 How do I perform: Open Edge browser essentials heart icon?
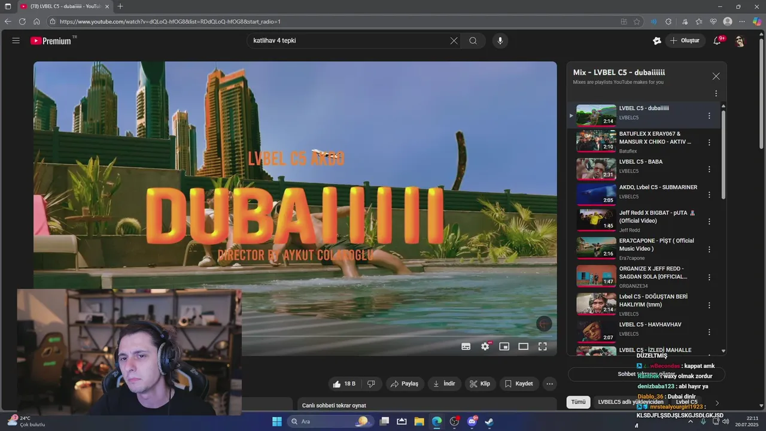pyautogui.click(x=713, y=22)
